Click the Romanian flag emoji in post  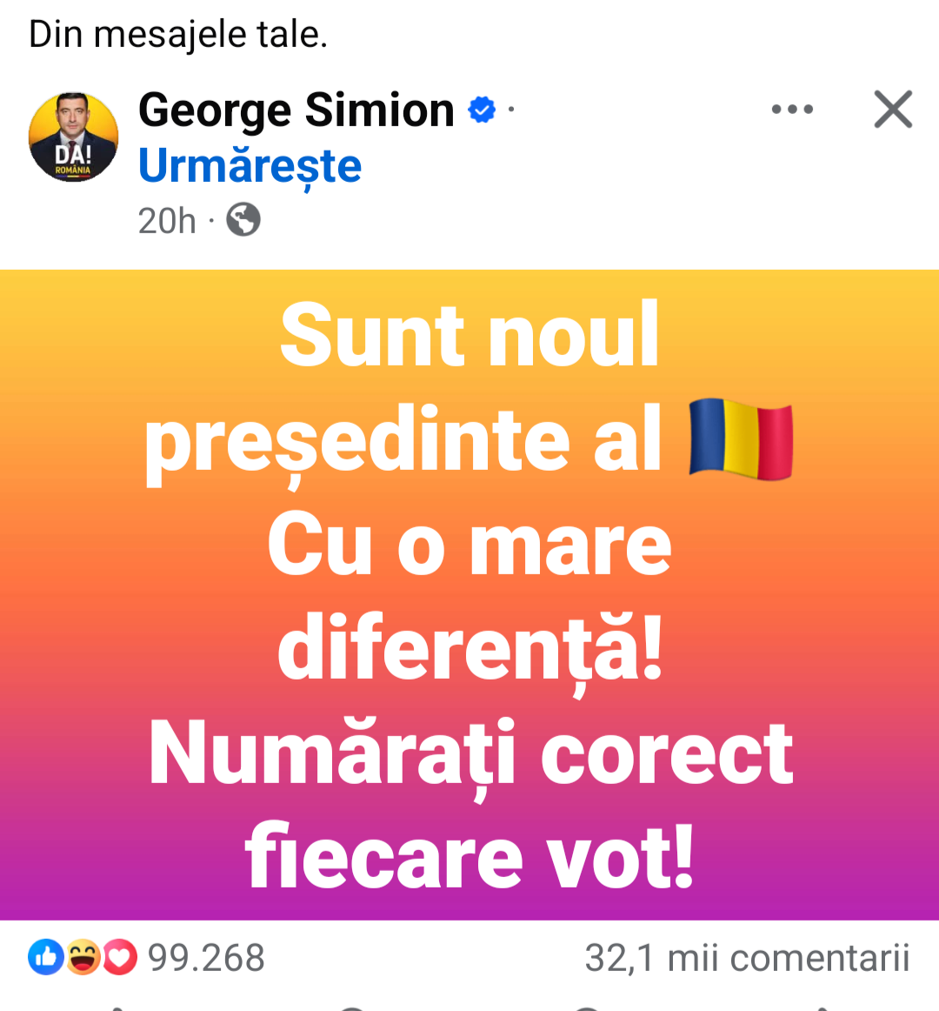click(x=740, y=440)
